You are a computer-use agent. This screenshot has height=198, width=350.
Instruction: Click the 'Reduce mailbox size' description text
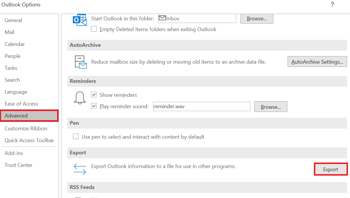179,62
